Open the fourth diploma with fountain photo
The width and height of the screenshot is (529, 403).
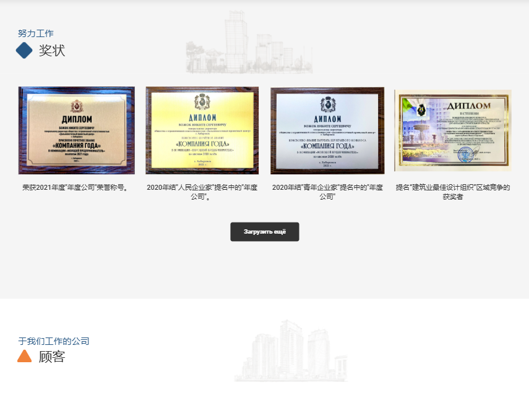[x=453, y=130]
